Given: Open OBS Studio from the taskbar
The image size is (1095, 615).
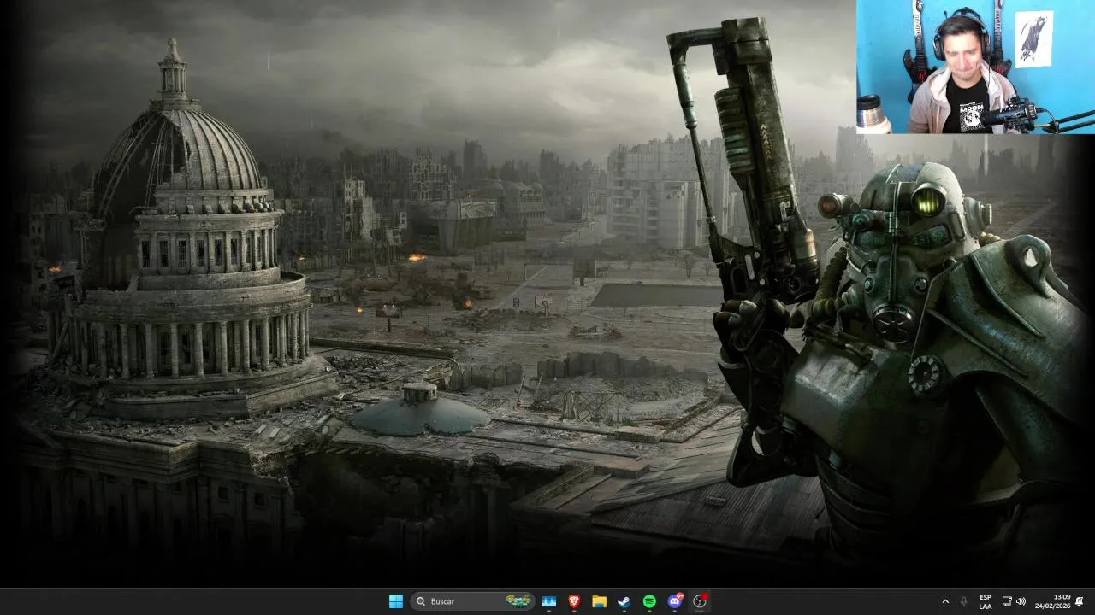Looking at the screenshot, I should pos(700,601).
